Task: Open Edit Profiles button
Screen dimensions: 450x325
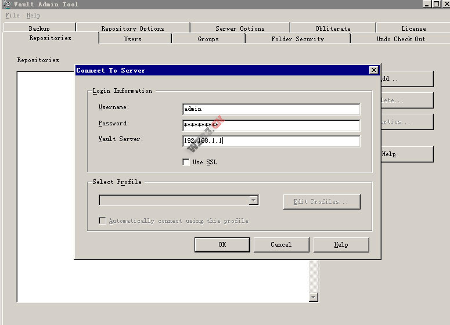Action: (322, 201)
